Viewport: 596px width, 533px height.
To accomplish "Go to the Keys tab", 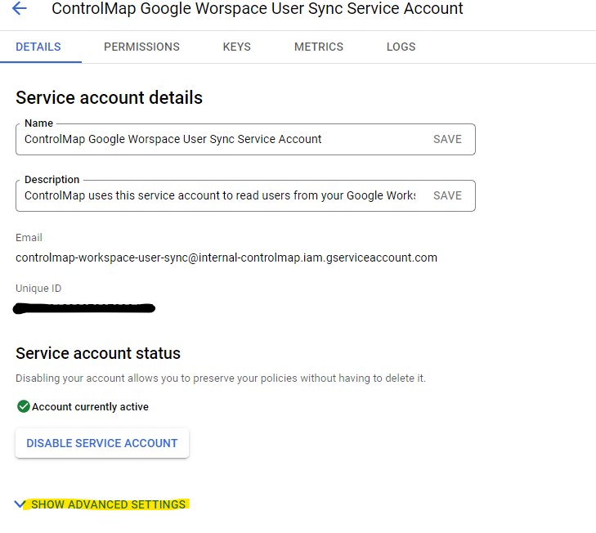I will coord(237,47).
